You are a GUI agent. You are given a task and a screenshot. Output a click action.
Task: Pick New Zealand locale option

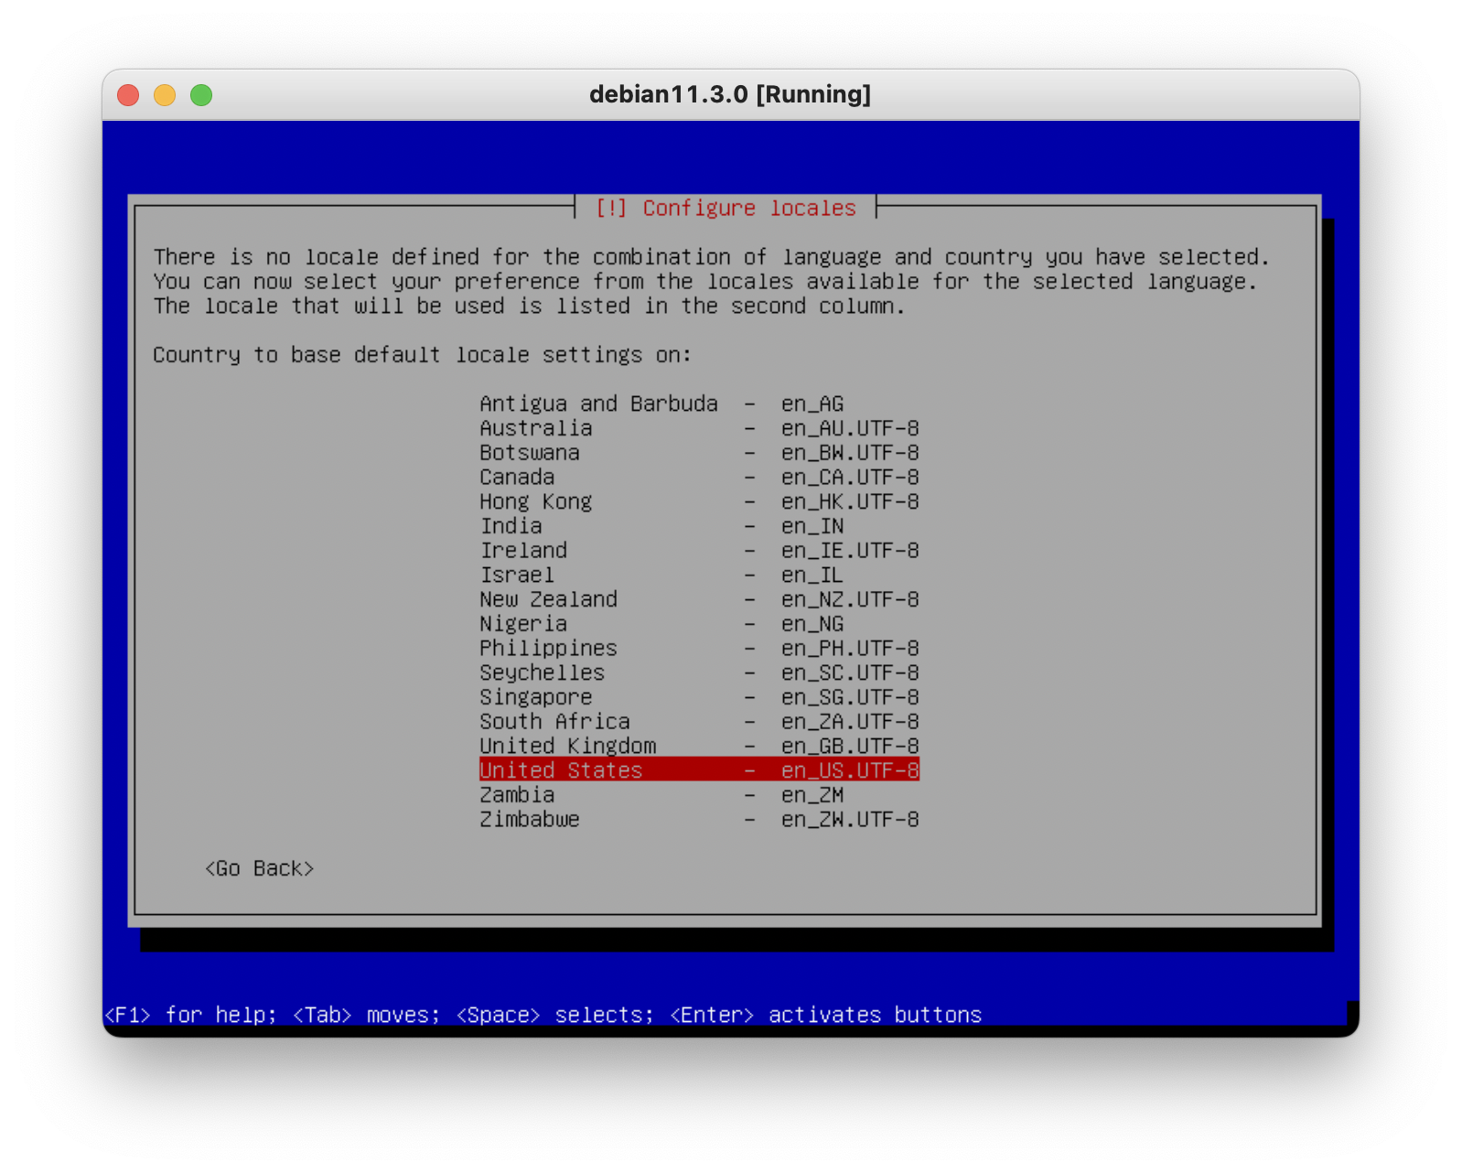699,599
